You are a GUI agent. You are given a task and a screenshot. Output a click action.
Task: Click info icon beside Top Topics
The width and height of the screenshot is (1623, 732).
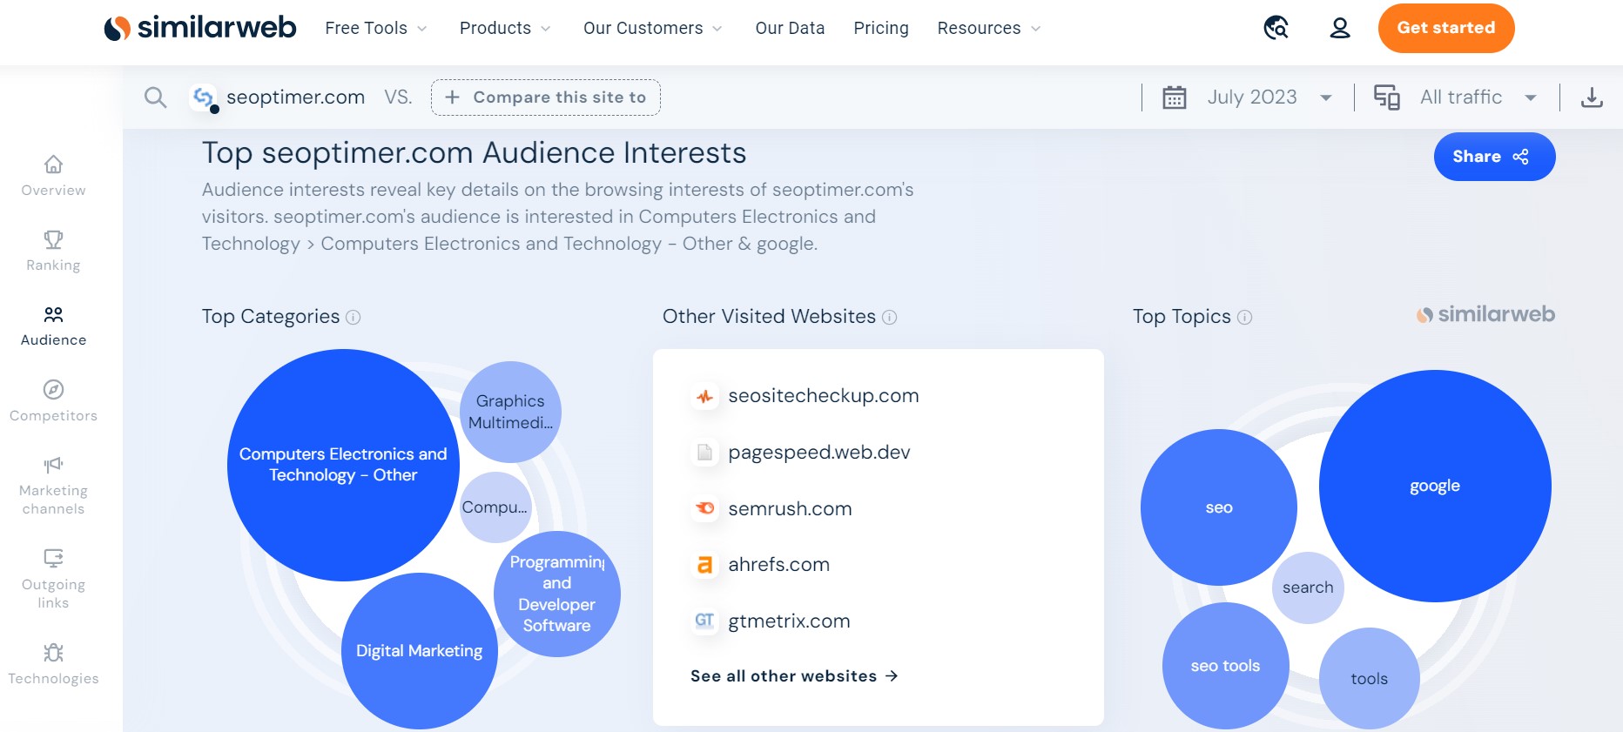tap(1245, 317)
